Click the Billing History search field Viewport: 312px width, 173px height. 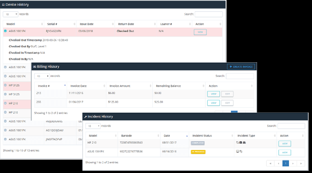point(240,76)
